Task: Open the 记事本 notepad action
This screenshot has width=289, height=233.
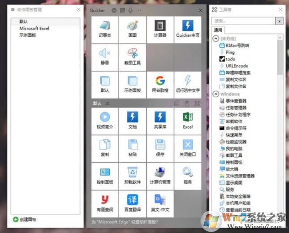Action: coord(105,30)
